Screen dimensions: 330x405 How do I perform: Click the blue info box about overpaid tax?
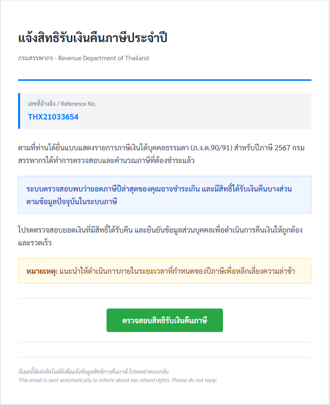point(165,194)
